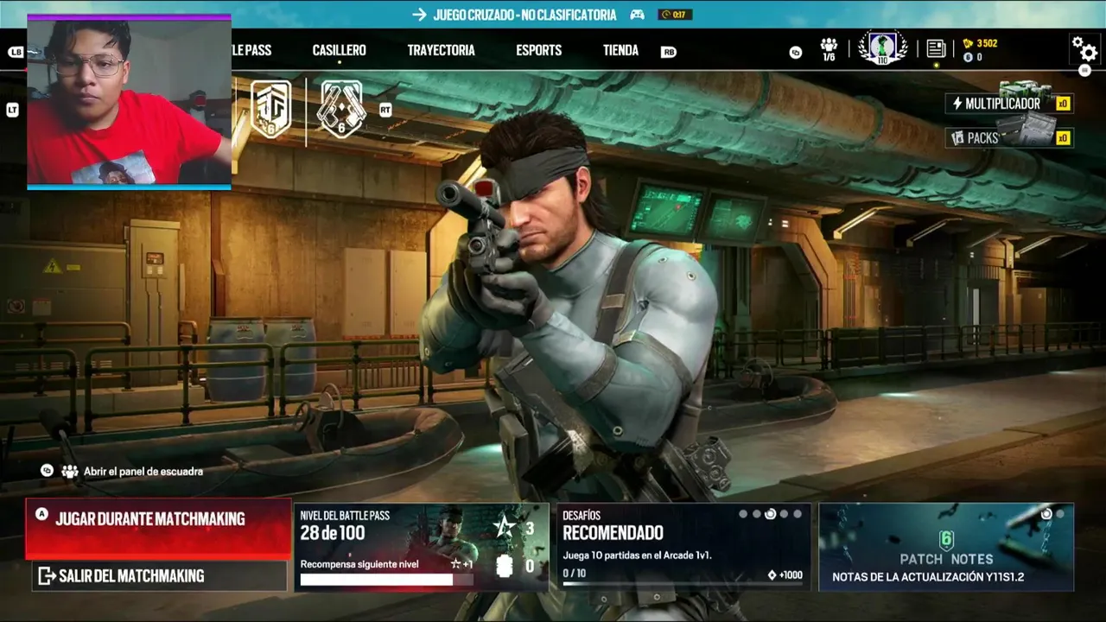Click the challenge 0 / 10 progress bar
Viewport: 1106px width, 622px height.
(683, 584)
